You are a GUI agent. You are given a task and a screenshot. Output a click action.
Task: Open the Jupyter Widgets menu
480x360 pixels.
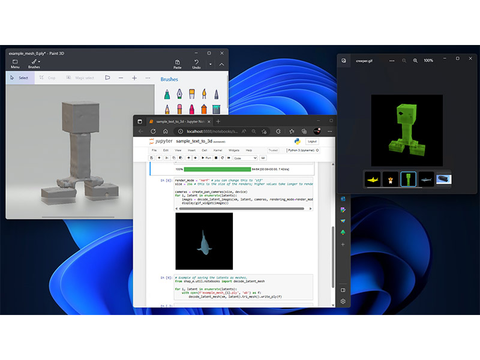coord(233,151)
